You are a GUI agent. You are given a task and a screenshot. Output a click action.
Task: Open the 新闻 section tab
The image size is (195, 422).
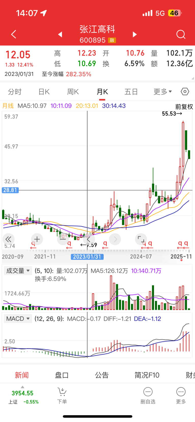(22, 375)
